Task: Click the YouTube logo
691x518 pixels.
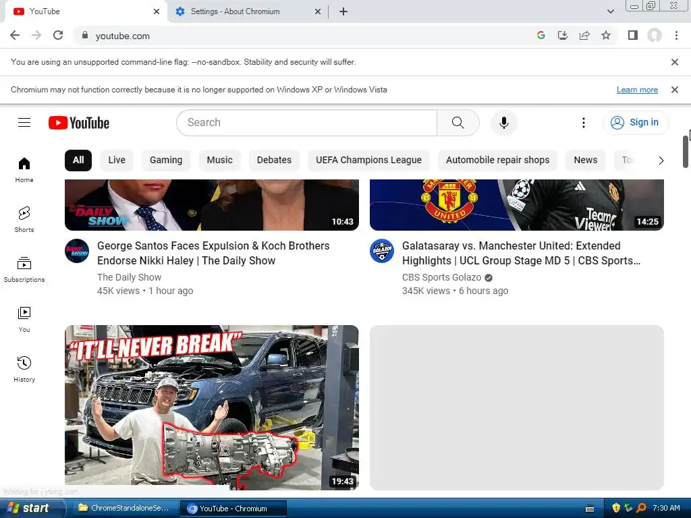Action: (79, 123)
